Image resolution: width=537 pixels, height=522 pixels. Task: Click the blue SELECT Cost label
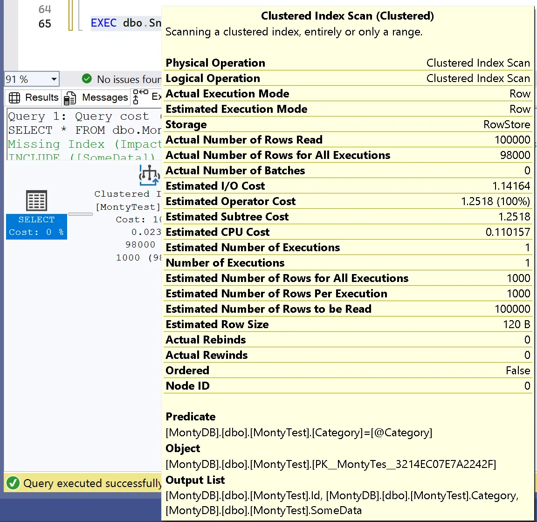pos(36,226)
